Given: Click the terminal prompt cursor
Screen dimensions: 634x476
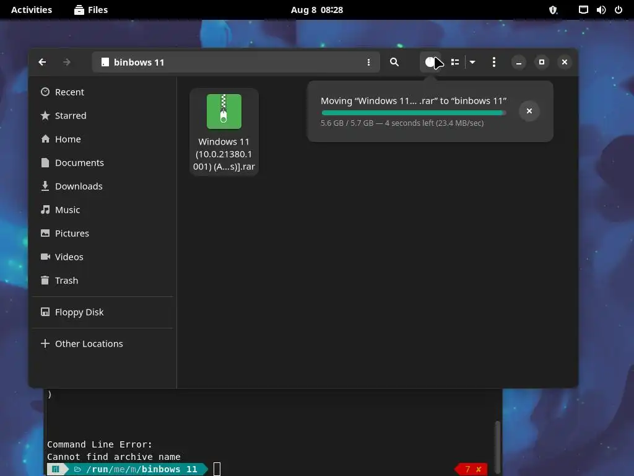Looking at the screenshot, I should coord(217,469).
